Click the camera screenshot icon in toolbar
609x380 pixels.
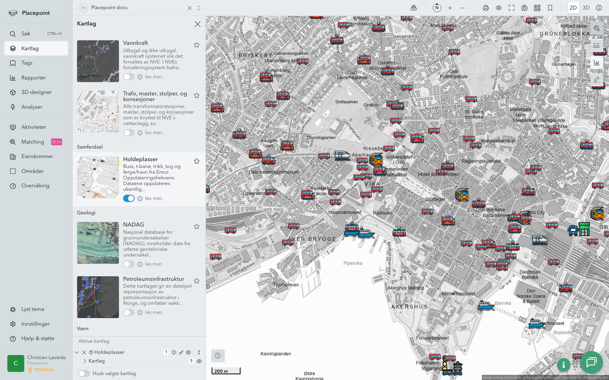pos(524,8)
